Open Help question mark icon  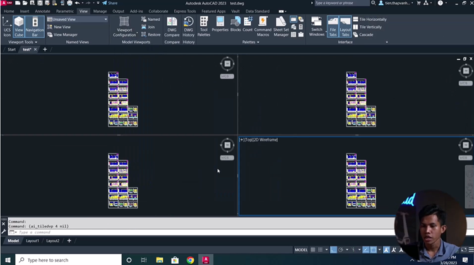coord(440,3)
